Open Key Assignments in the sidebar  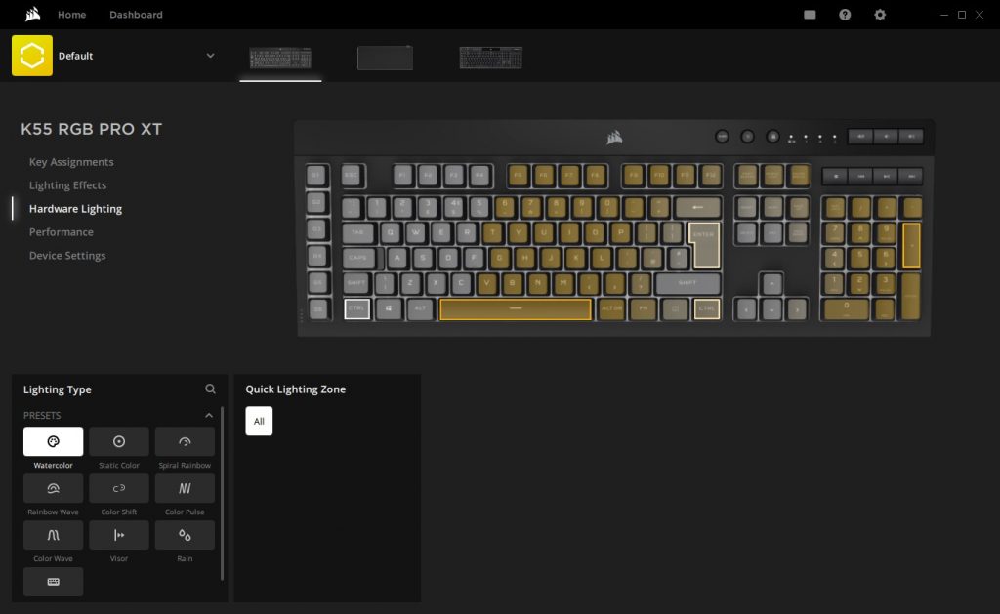[x=71, y=162]
